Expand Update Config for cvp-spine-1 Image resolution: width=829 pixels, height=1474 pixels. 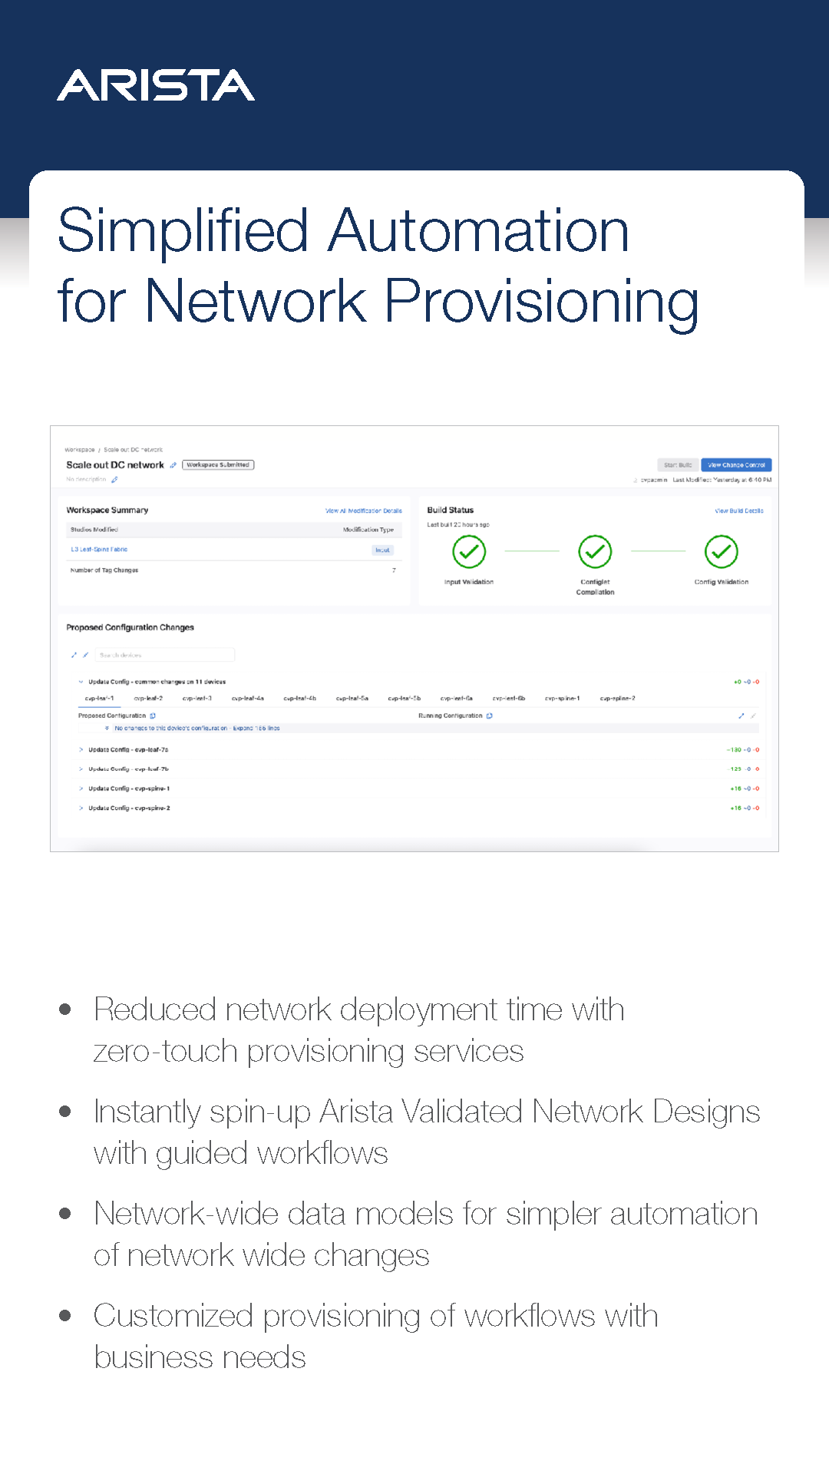(81, 788)
